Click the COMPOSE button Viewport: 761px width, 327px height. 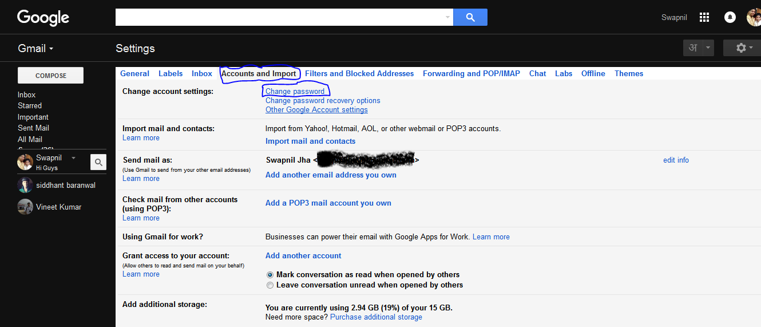(51, 76)
